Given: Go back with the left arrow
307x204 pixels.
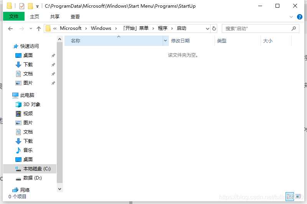Looking at the screenshot, I should click(x=10, y=29).
